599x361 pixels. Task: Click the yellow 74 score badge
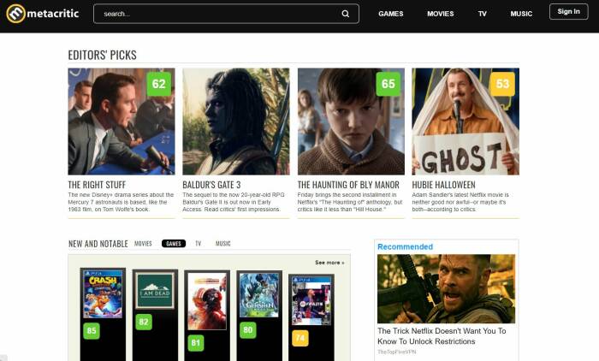pos(300,338)
